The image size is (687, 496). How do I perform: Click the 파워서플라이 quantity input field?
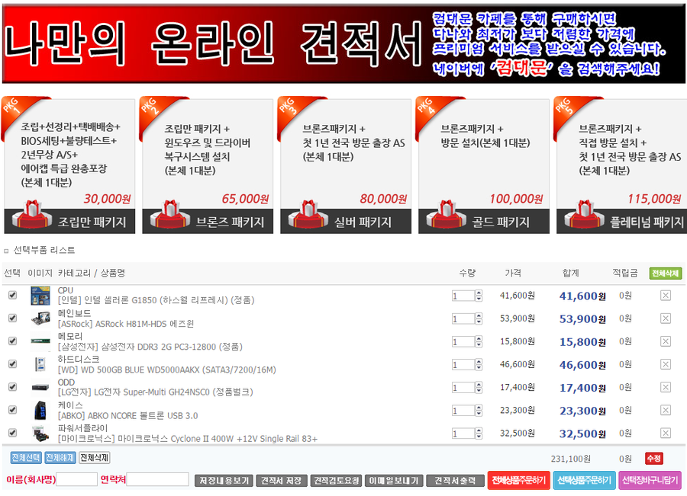coord(463,434)
